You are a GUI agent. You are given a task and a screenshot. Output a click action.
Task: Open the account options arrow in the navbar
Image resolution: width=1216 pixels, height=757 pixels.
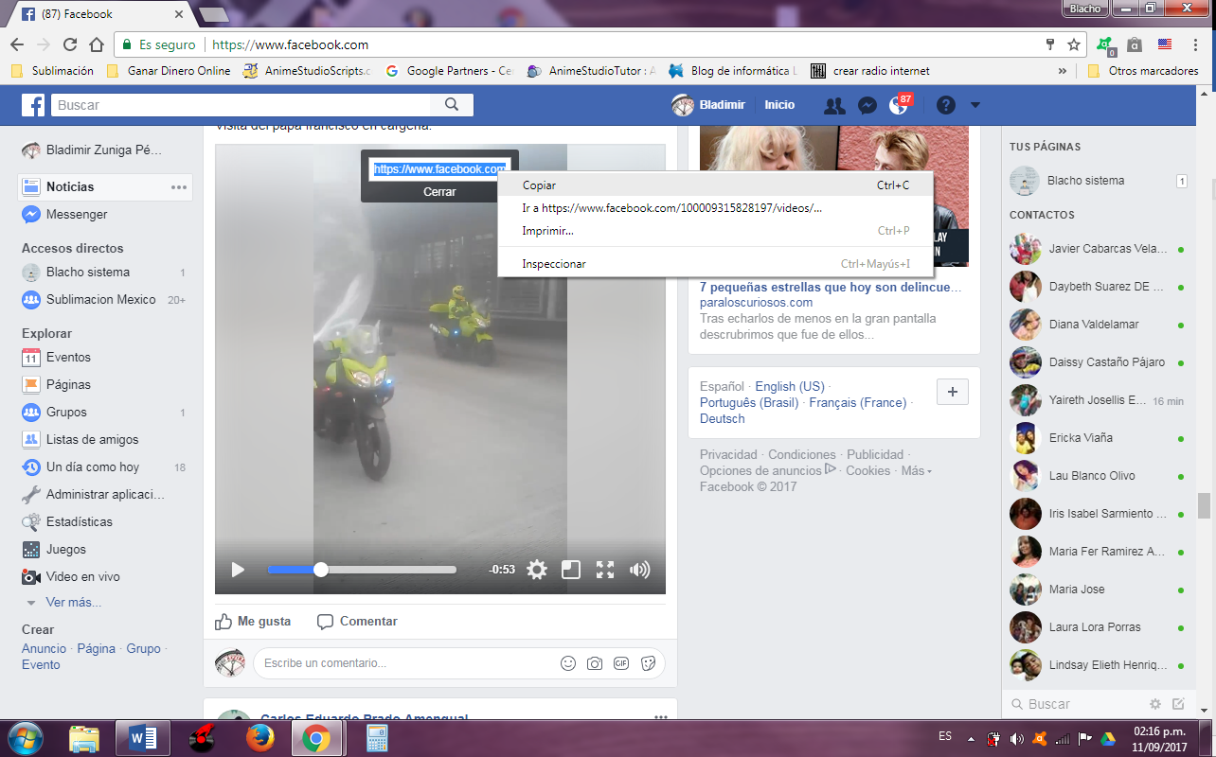(975, 105)
